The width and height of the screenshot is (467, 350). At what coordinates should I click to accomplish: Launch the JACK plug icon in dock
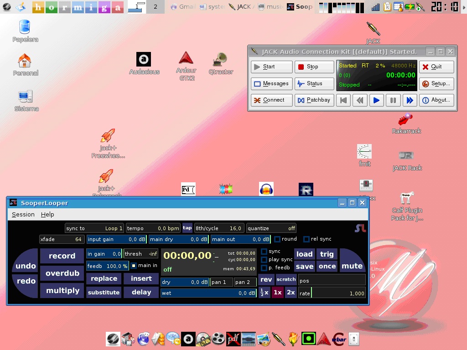click(278, 339)
